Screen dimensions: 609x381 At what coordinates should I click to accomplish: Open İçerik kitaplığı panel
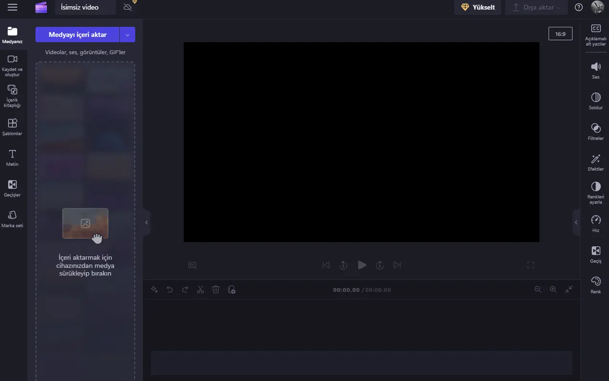pyautogui.click(x=12, y=96)
